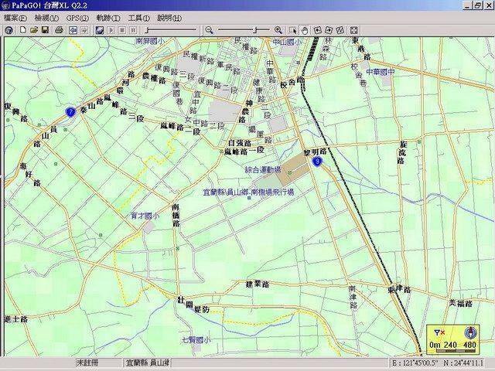Click the 黎明路 road label

(x=315, y=152)
